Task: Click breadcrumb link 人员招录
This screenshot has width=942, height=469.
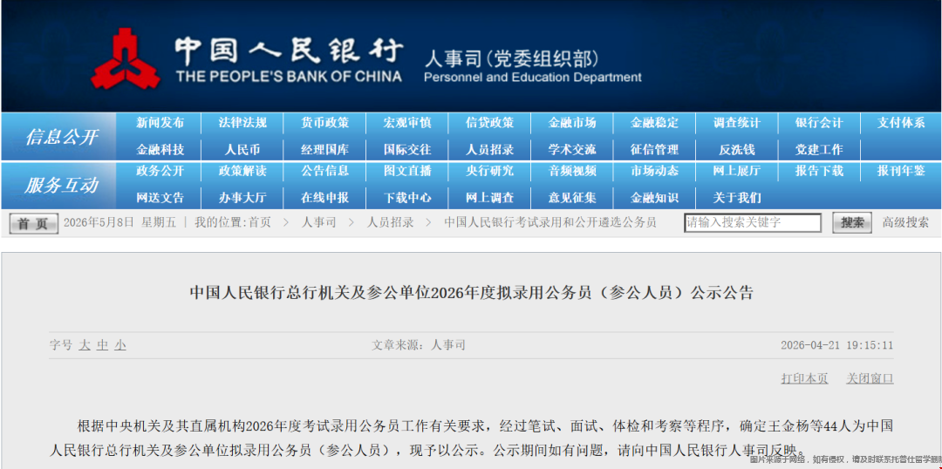Action: [391, 223]
